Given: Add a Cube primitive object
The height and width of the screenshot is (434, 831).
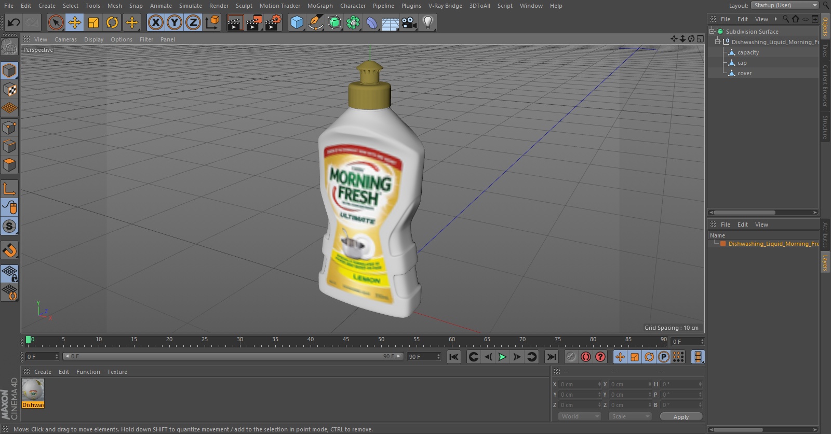Looking at the screenshot, I should click(x=297, y=22).
